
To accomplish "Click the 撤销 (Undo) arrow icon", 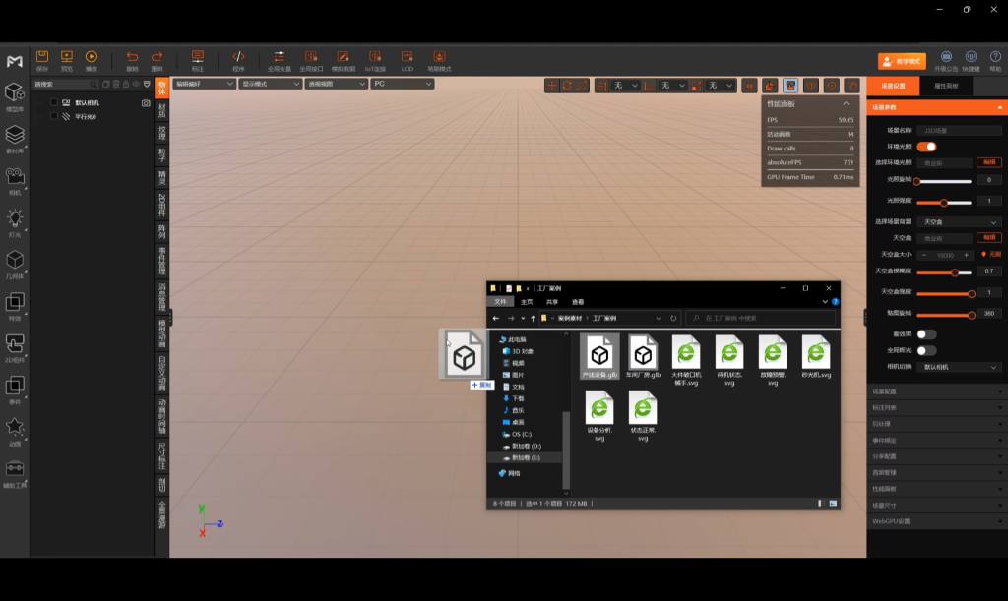I will tap(132, 58).
